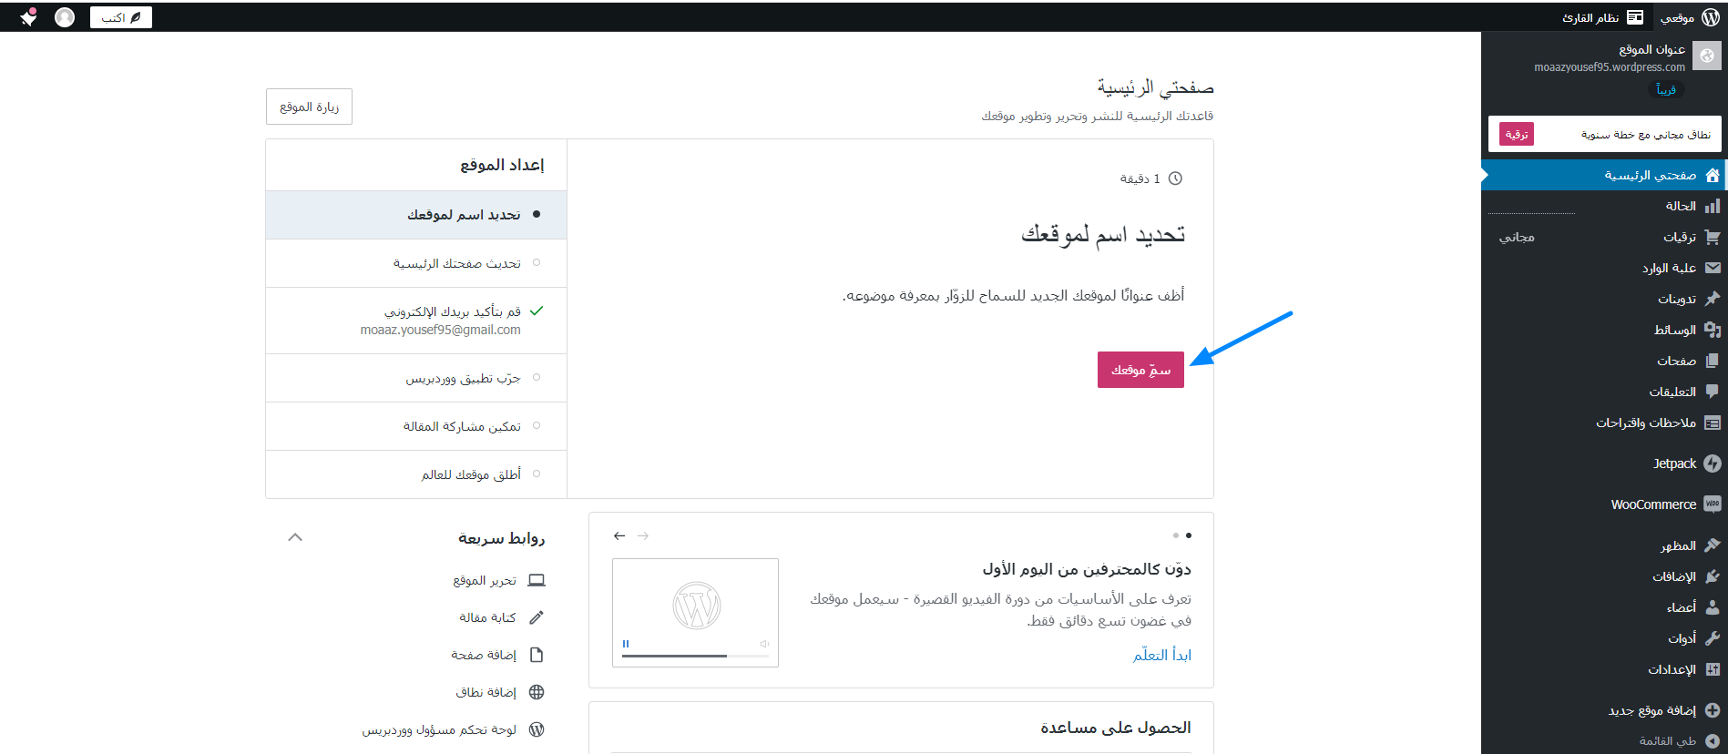1728x754 pixels.
Task: Open "كتابة مقالة" write post quick link
Action: [x=502, y=617]
